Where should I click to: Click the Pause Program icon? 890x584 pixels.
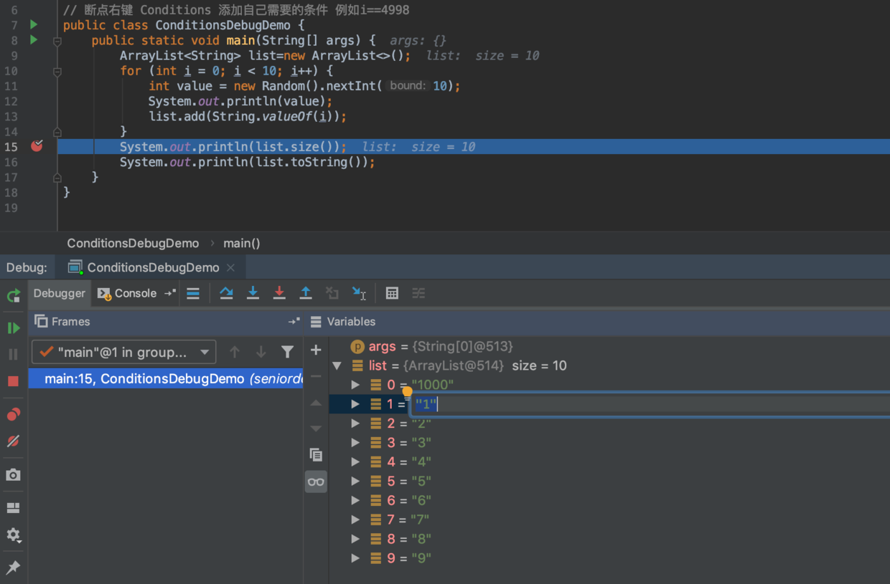[14, 354]
